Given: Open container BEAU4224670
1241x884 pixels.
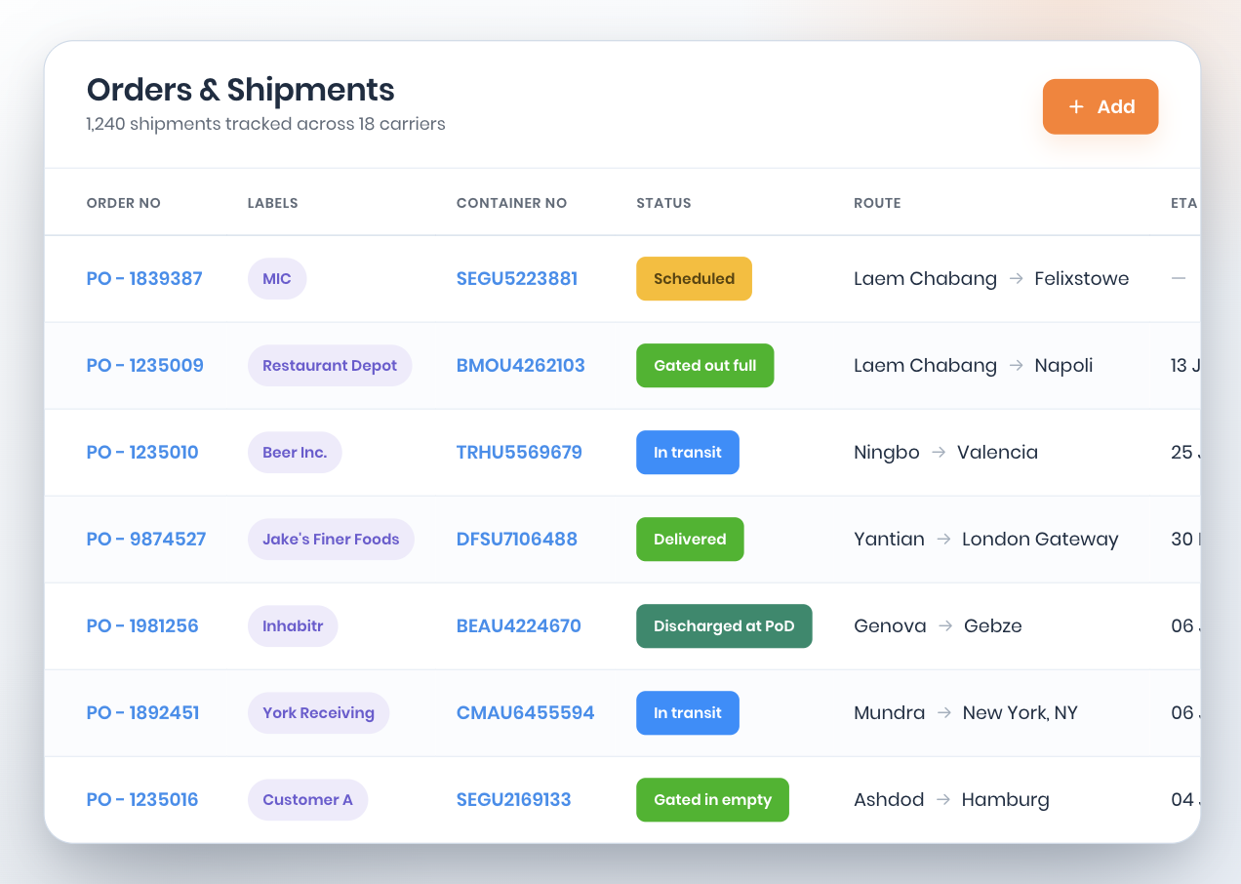Looking at the screenshot, I should tap(519, 626).
